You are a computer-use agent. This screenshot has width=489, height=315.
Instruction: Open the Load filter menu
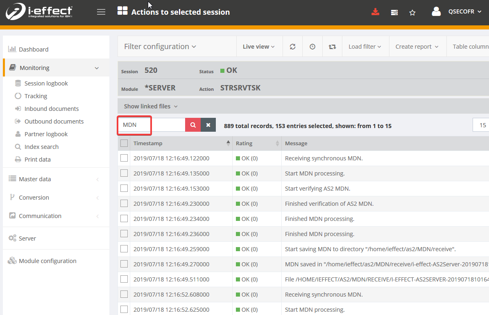pos(364,47)
